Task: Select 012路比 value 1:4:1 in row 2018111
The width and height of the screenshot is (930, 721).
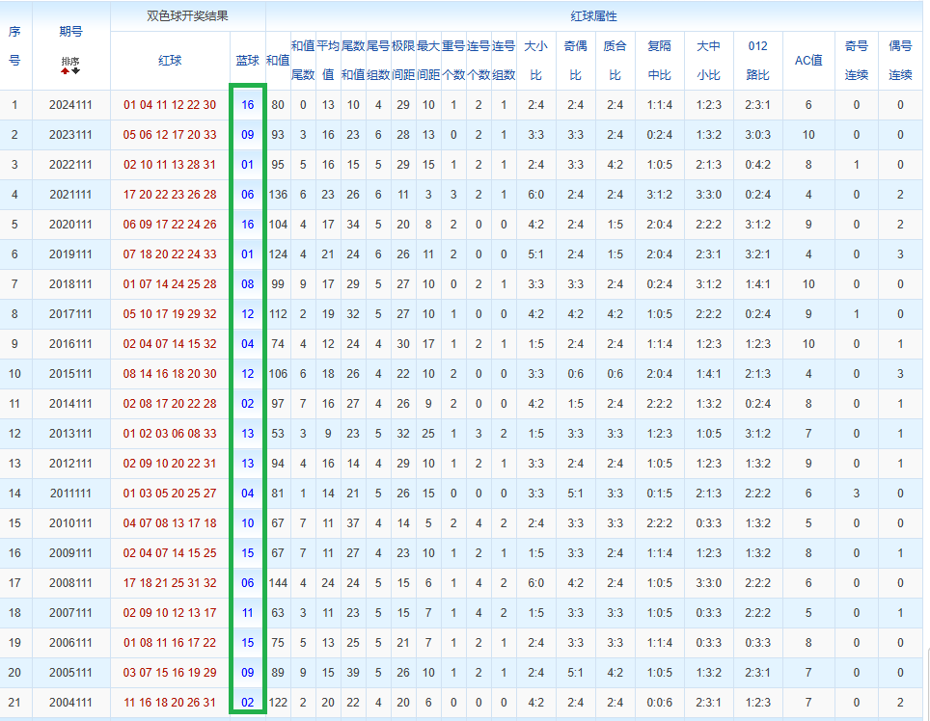Action: click(758, 283)
